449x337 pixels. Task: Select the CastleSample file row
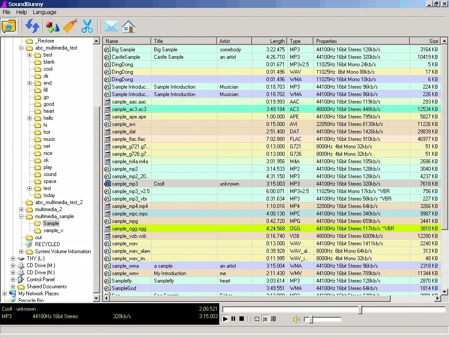tap(271, 57)
